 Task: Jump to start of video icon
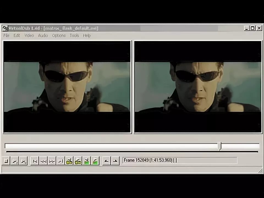[35, 161]
